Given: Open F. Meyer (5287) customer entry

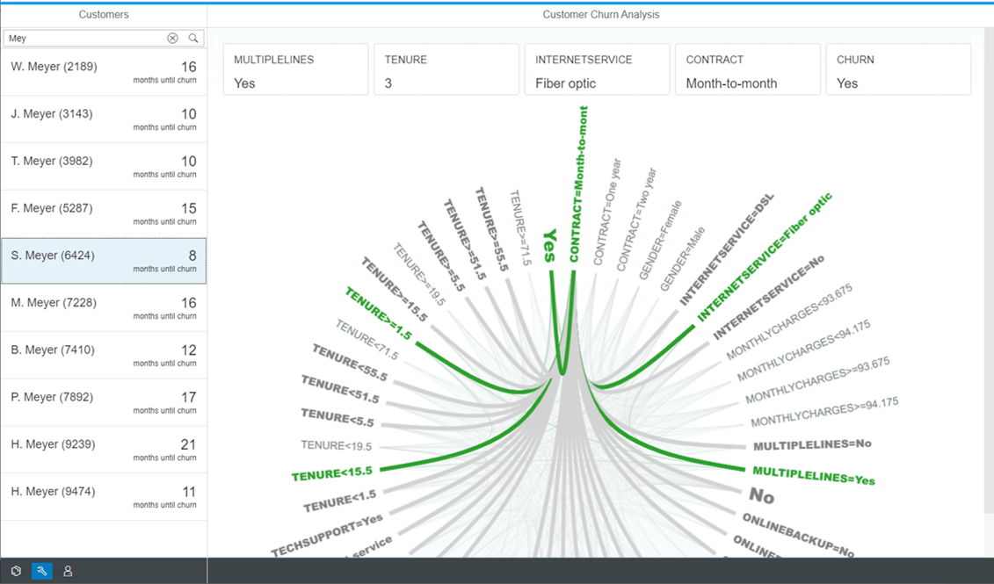Looking at the screenshot, I should pos(104,214).
